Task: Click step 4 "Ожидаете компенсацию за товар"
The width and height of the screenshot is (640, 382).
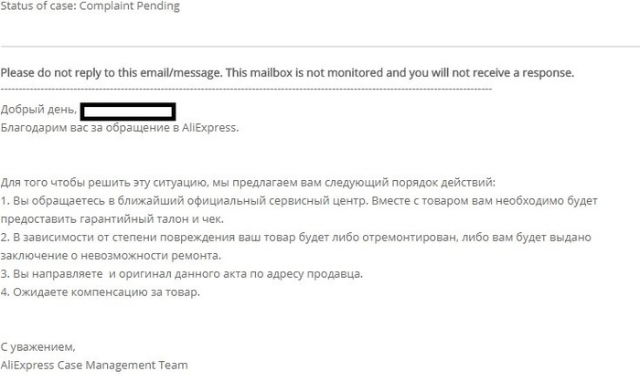Action: pyautogui.click(x=101, y=292)
